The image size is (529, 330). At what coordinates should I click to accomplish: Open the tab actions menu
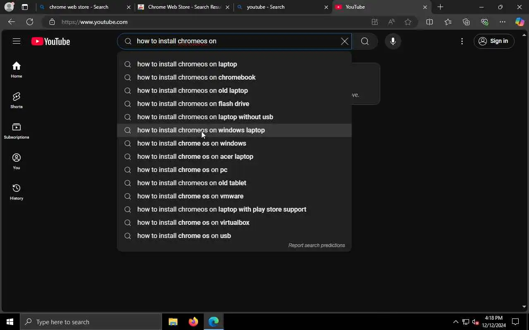(25, 7)
